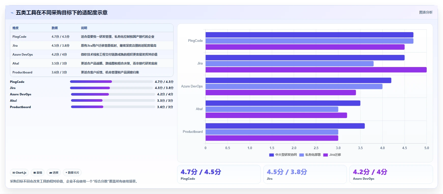Viewport: 443px width, 194px height.
Task: Click the 表格 chip
Action: [38, 173]
